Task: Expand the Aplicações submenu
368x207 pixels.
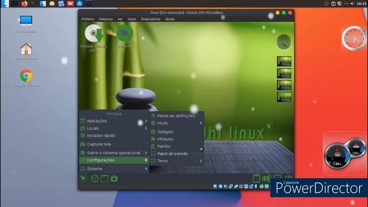Action: [x=114, y=121]
